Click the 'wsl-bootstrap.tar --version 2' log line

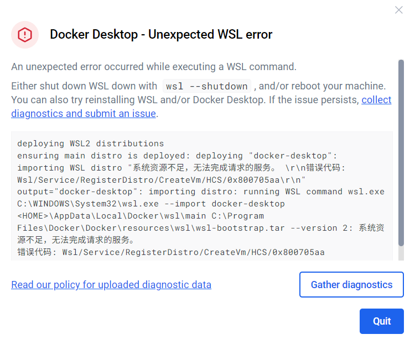[201, 228]
